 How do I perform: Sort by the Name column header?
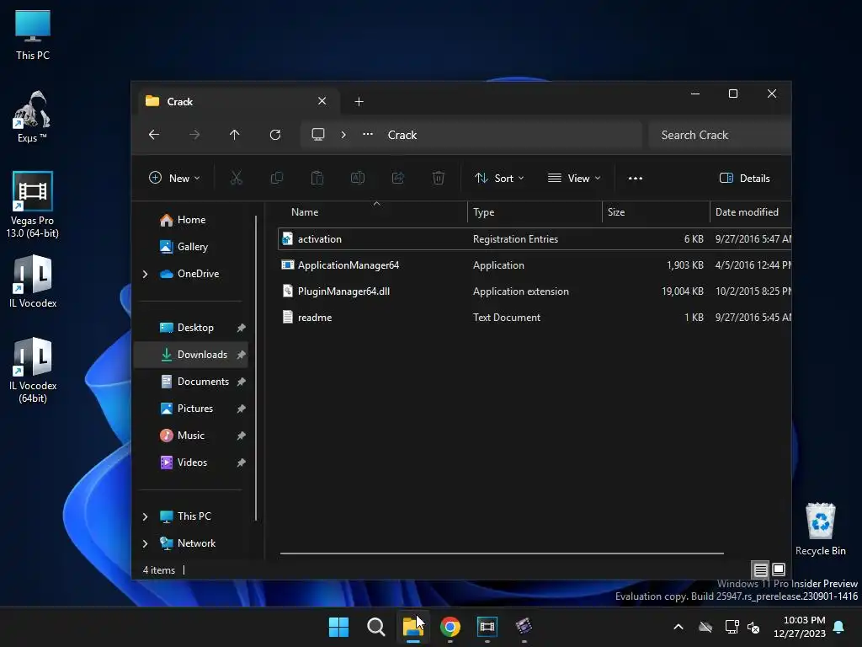click(x=373, y=212)
